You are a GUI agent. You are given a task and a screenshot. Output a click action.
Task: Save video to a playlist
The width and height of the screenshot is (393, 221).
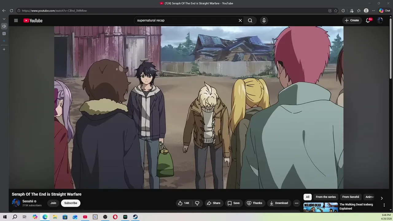point(234,203)
